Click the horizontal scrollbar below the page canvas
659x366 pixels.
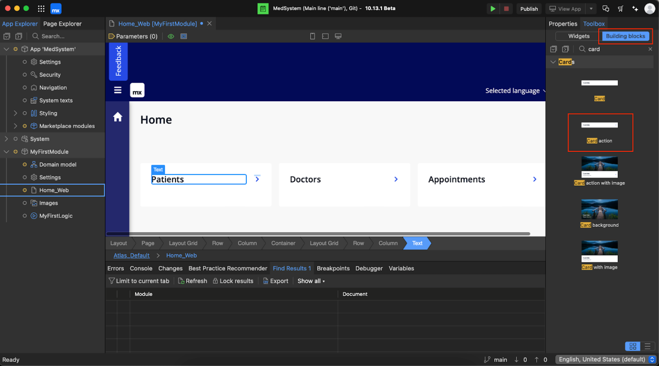tap(318, 234)
